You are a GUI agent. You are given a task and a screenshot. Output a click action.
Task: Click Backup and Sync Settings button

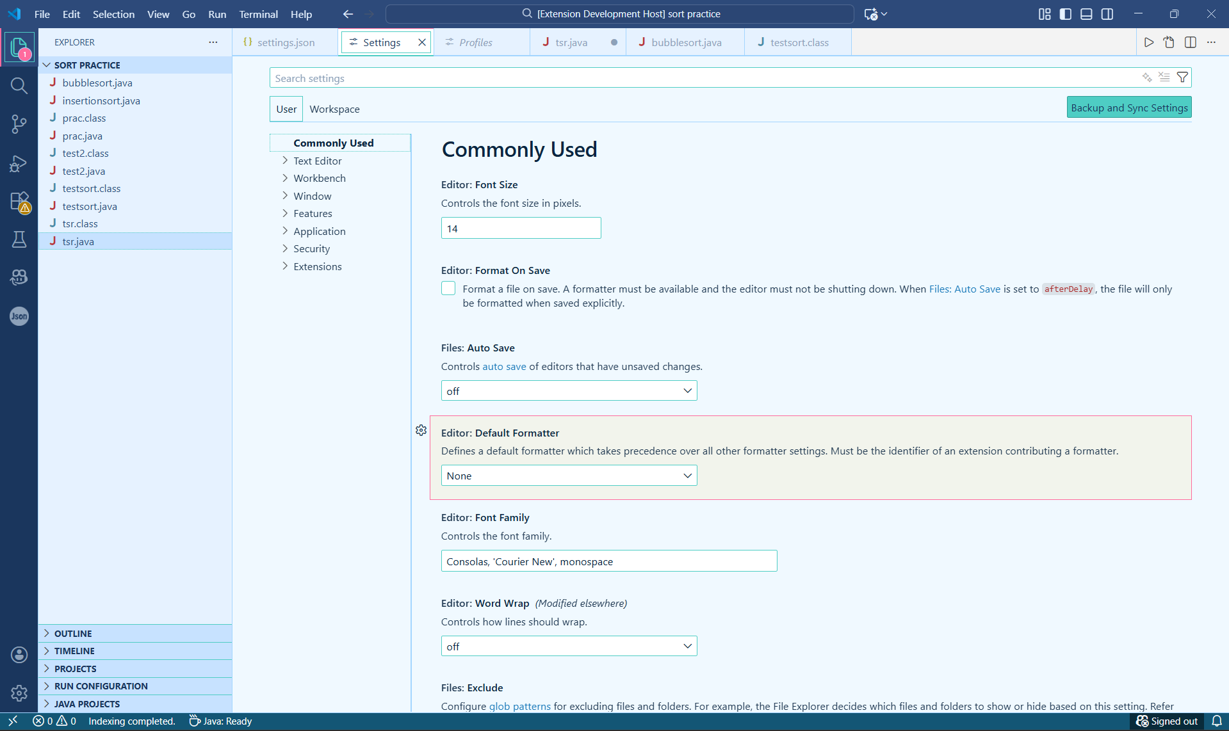[1129, 108]
